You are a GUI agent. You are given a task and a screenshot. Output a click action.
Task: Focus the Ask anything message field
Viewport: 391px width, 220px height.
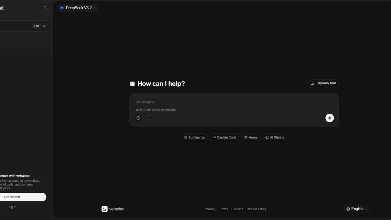pyautogui.click(x=234, y=102)
